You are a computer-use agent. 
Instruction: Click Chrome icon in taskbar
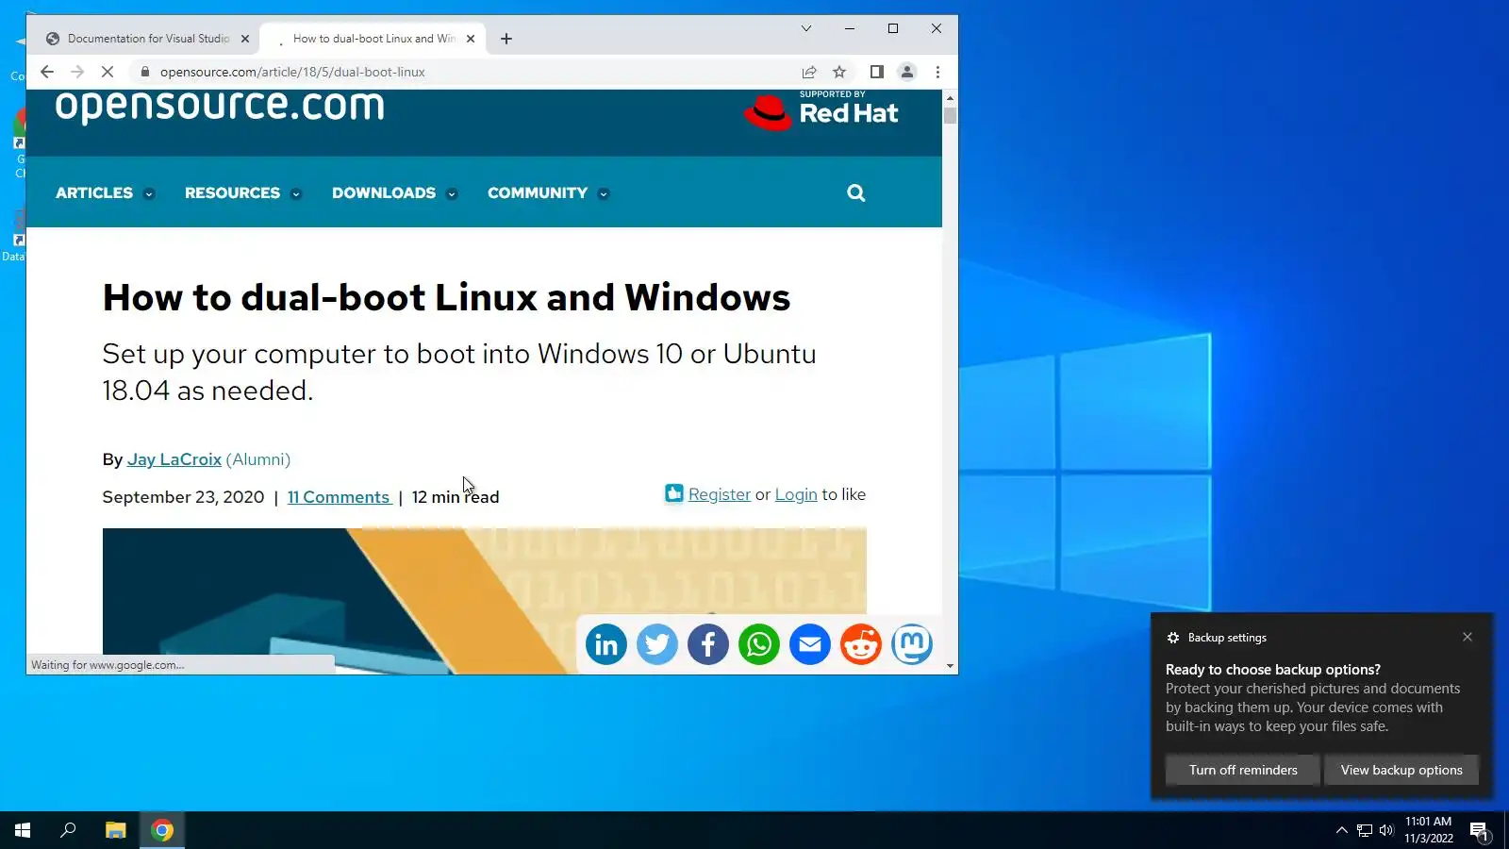162,830
